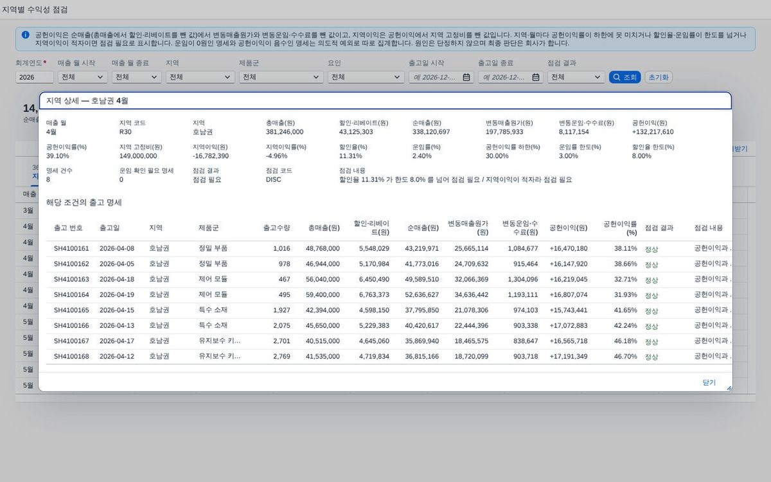
Task: Select shipment number SH4100161
Action: coord(71,248)
